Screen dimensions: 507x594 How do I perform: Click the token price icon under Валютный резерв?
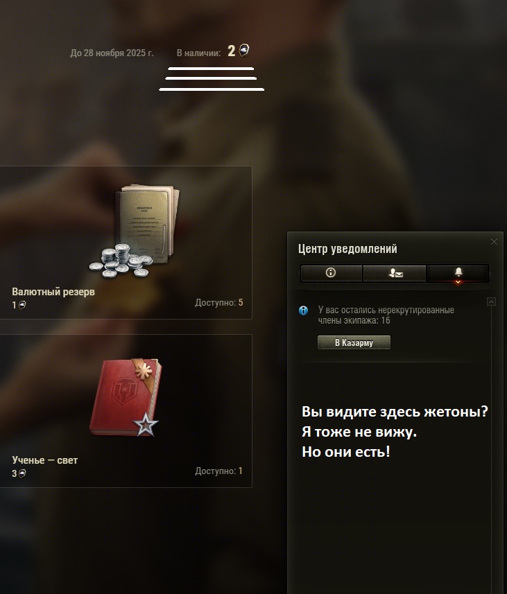[22, 305]
